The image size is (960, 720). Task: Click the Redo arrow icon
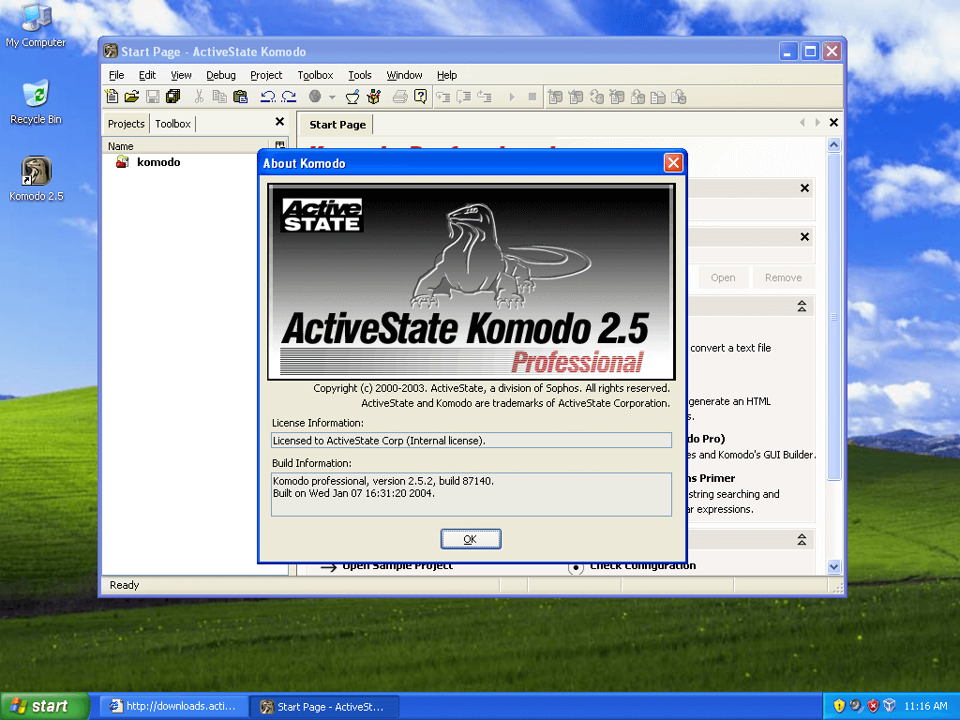tap(289, 97)
